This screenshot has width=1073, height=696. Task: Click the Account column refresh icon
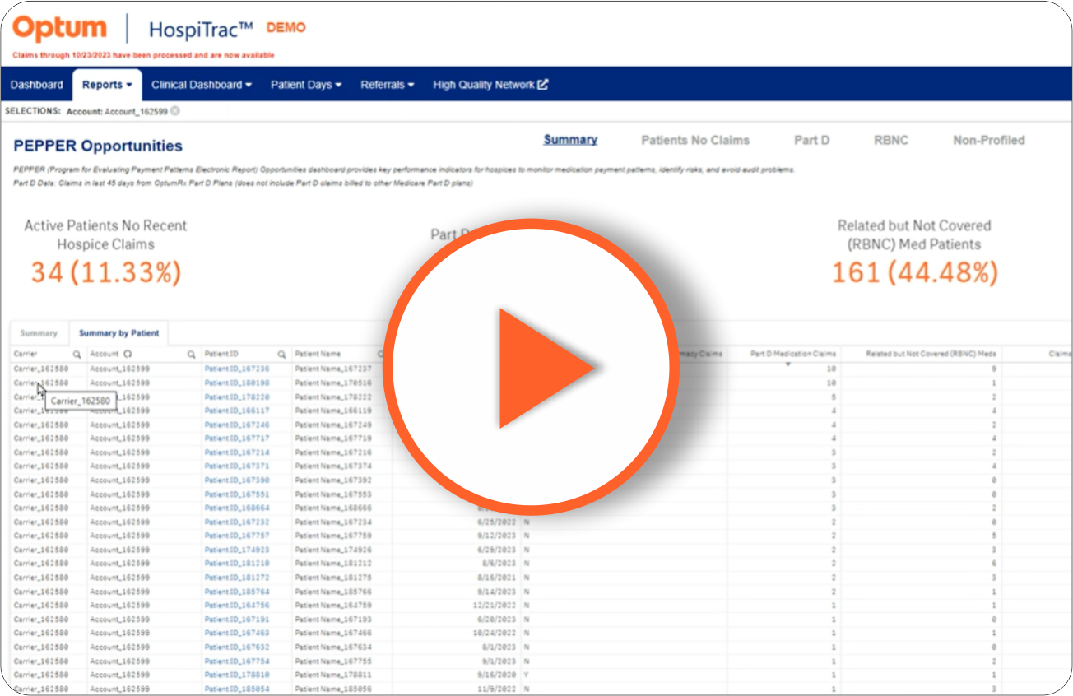[128, 355]
